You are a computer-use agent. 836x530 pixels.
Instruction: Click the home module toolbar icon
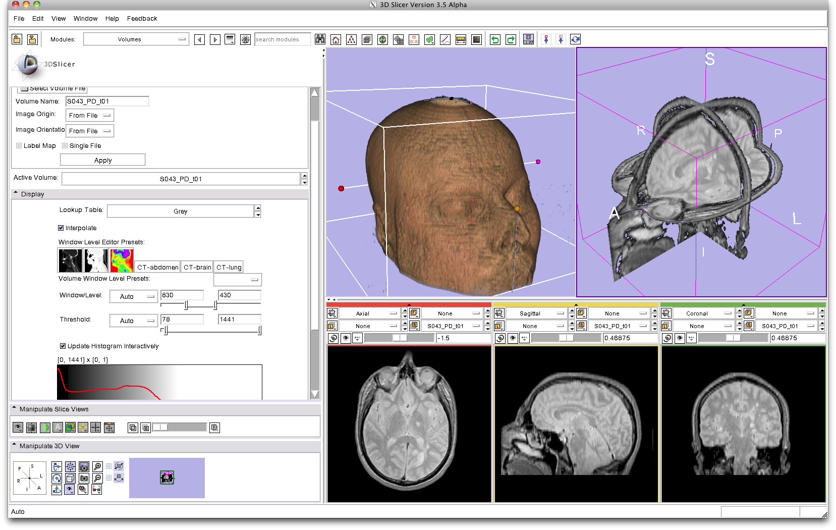[x=336, y=39]
